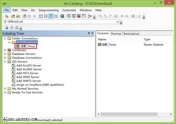This screenshot has width=176, height=124.
Task: Select Add WMS Server item
Action: click(x=26, y=77)
